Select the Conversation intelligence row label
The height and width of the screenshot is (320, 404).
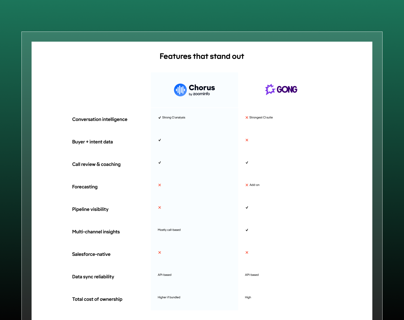coord(100,119)
